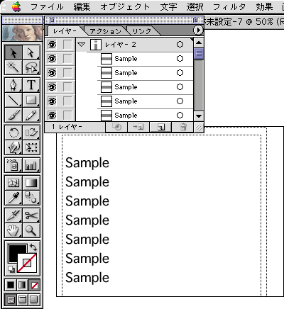Create new layer with panel button

click(x=161, y=127)
